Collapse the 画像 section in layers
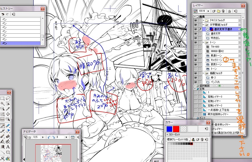Image resolution: width=252 pixels, height=162 pixels. (195, 17)
